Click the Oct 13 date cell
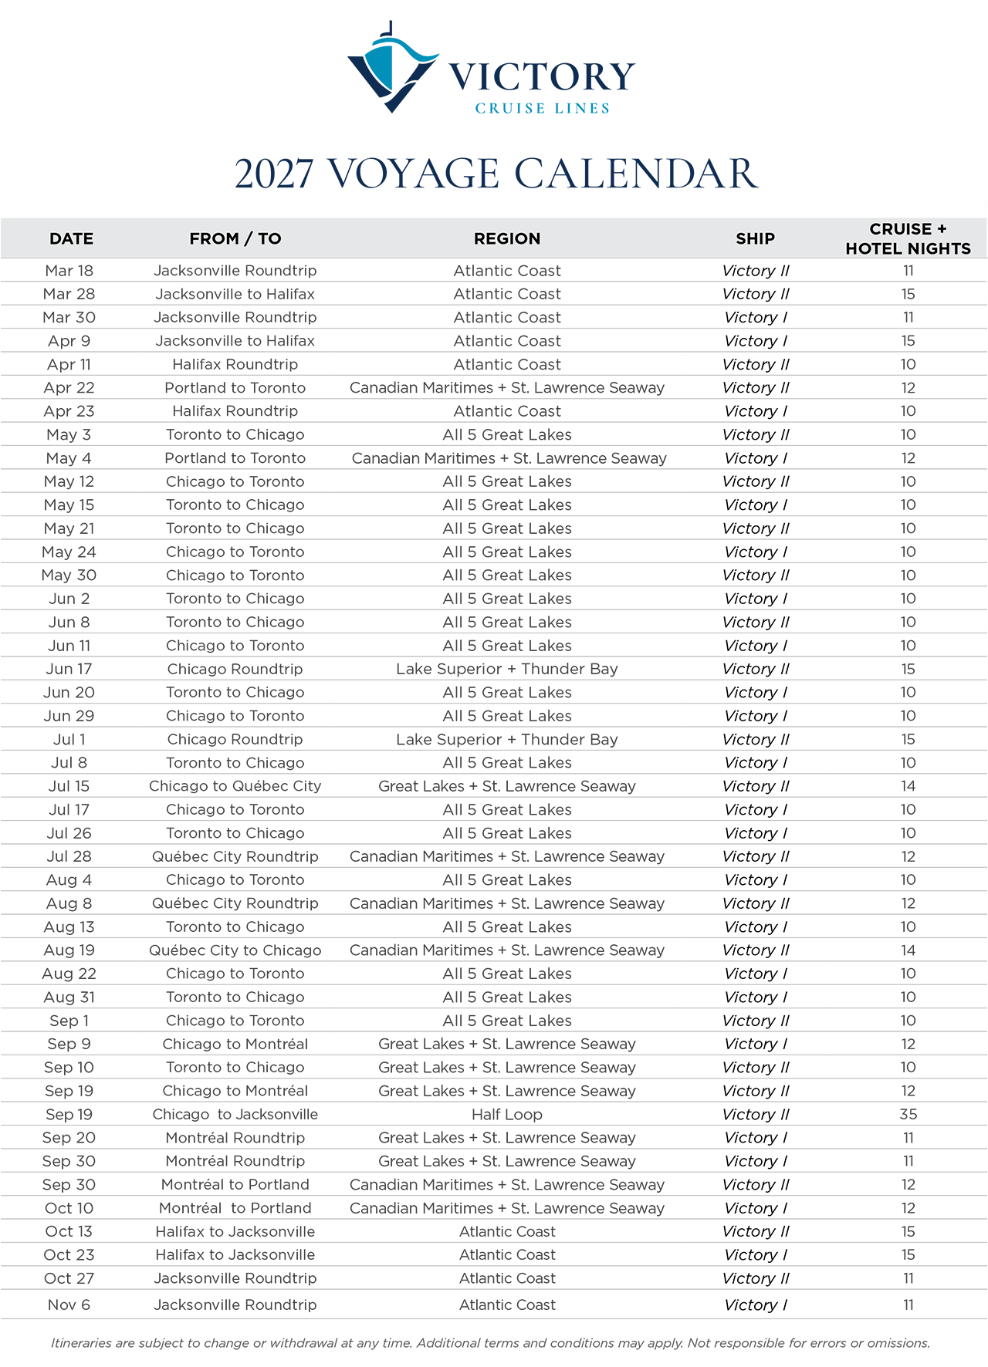This screenshot has width=988, height=1367. pos(69,1231)
